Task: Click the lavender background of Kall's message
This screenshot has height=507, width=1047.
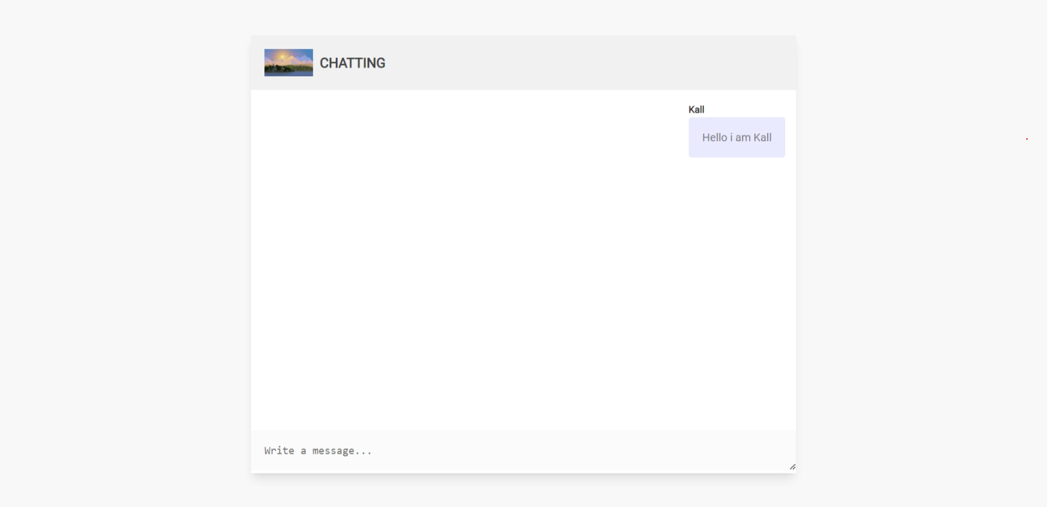Action: [737, 137]
